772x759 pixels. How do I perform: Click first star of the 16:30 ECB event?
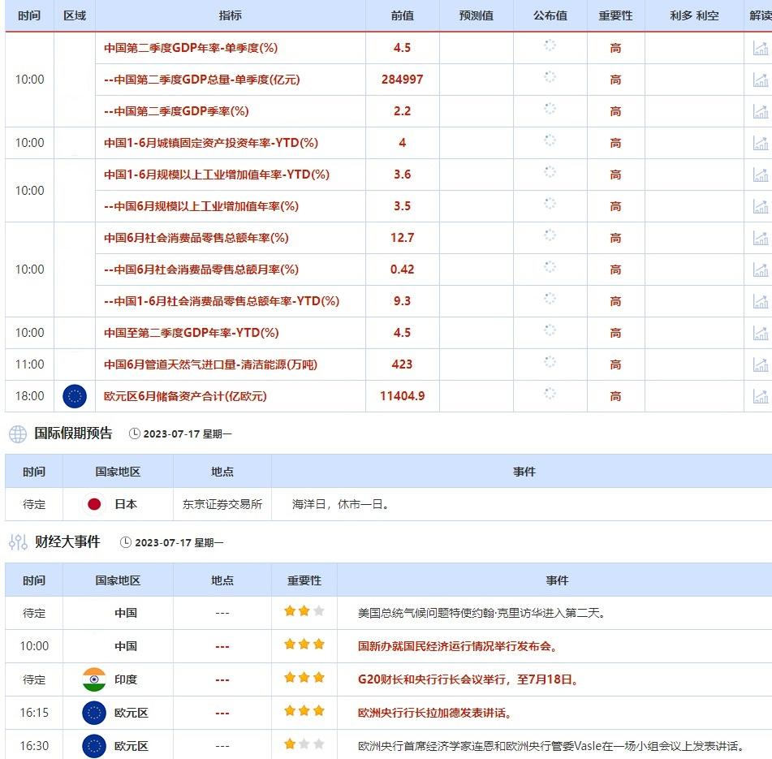pos(290,745)
